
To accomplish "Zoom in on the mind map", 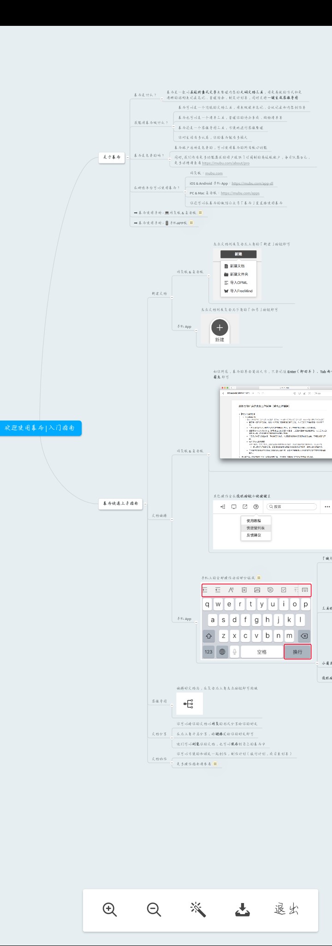I will 110,910.
